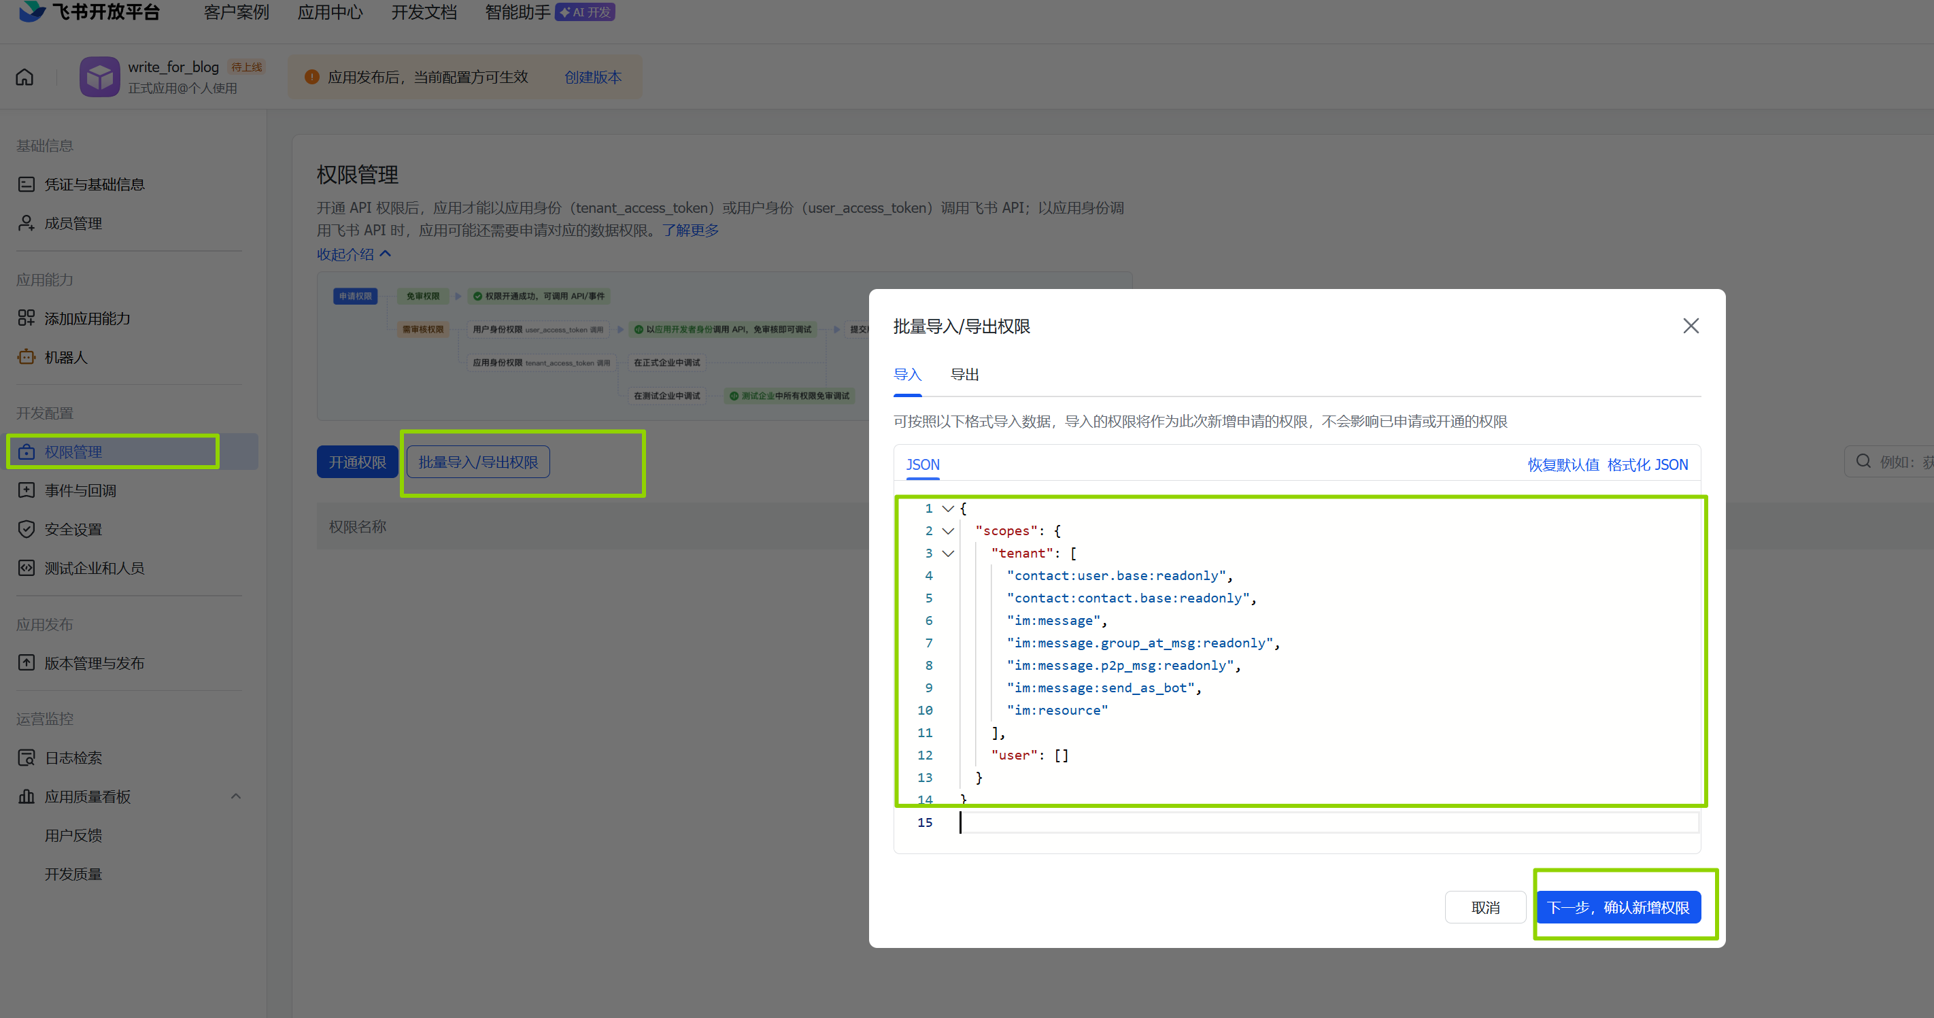Screen dimensions: 1934x1018
Task: Open 成员管理 member icon
Action: [27, 223]
